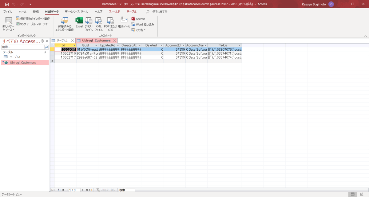369x197 pixels.
Task: Click the フィルターなし indicator
Action: pos(105,190)
